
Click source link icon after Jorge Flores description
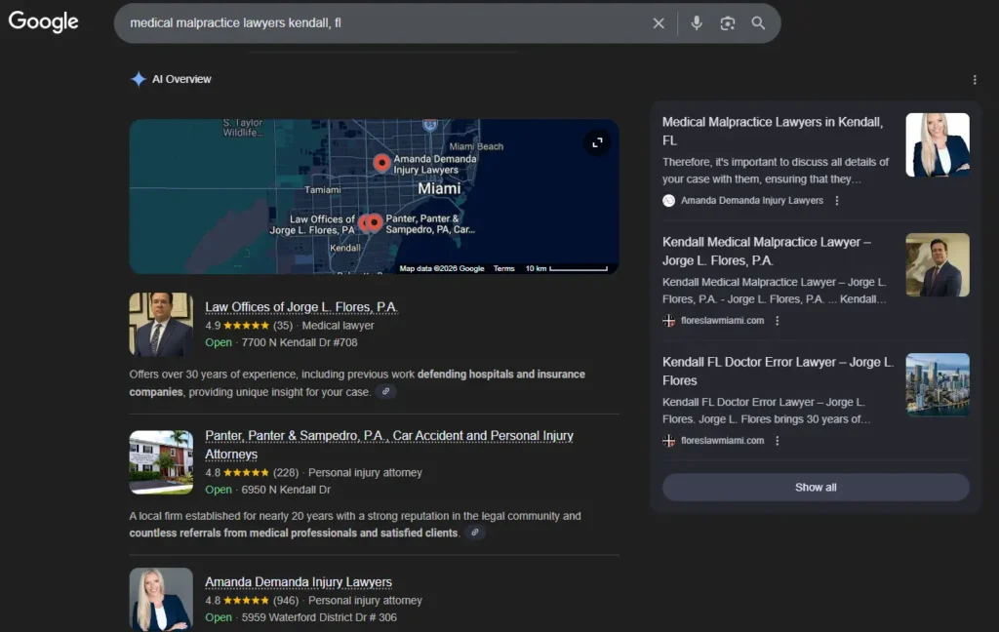pyautogui.click(x=386, y=392)
